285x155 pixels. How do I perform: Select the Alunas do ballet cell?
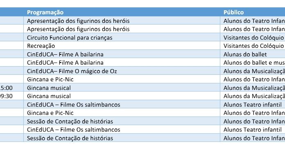(x=253, y=54)
